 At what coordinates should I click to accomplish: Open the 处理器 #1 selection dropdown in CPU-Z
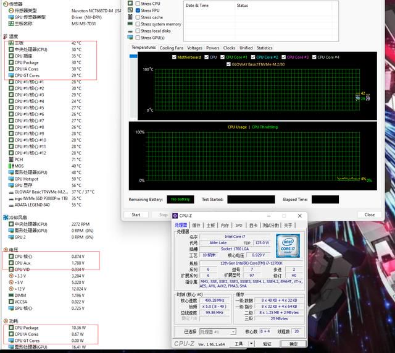point(218,331)
